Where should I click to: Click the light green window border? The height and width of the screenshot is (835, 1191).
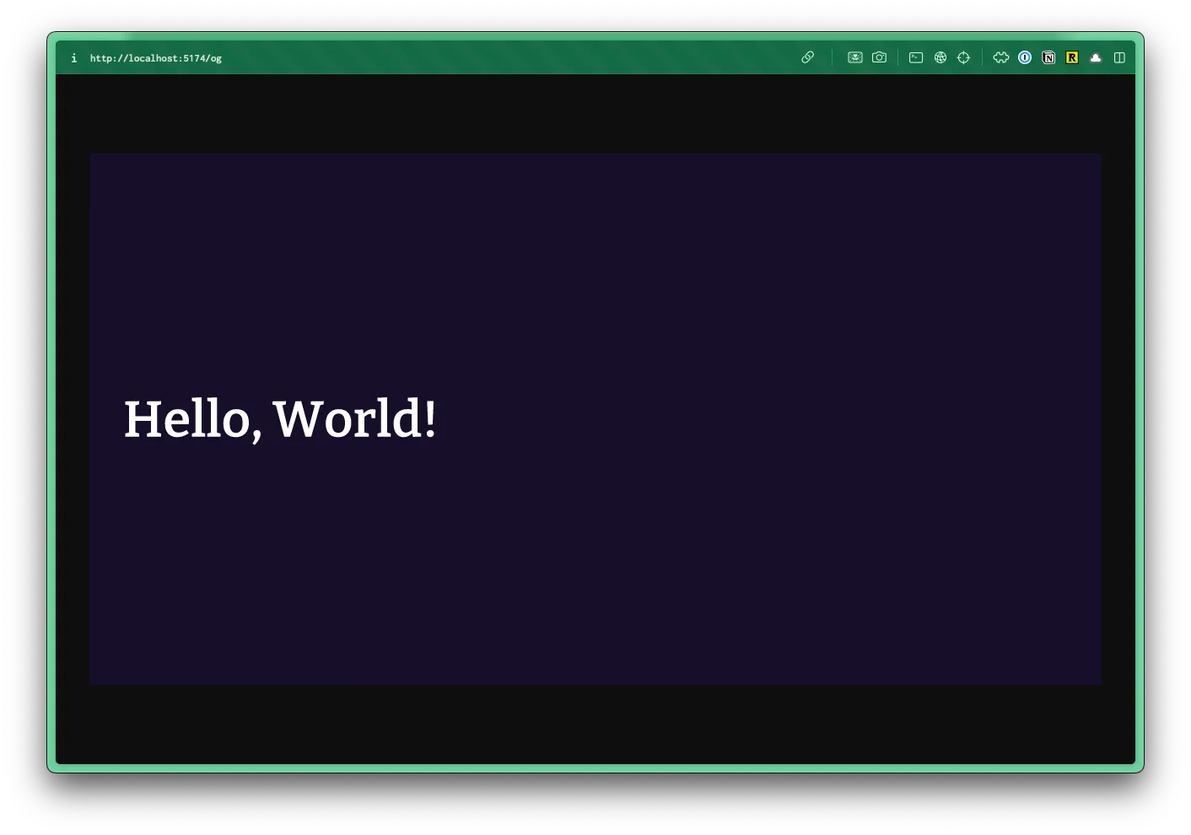[51, 422]
